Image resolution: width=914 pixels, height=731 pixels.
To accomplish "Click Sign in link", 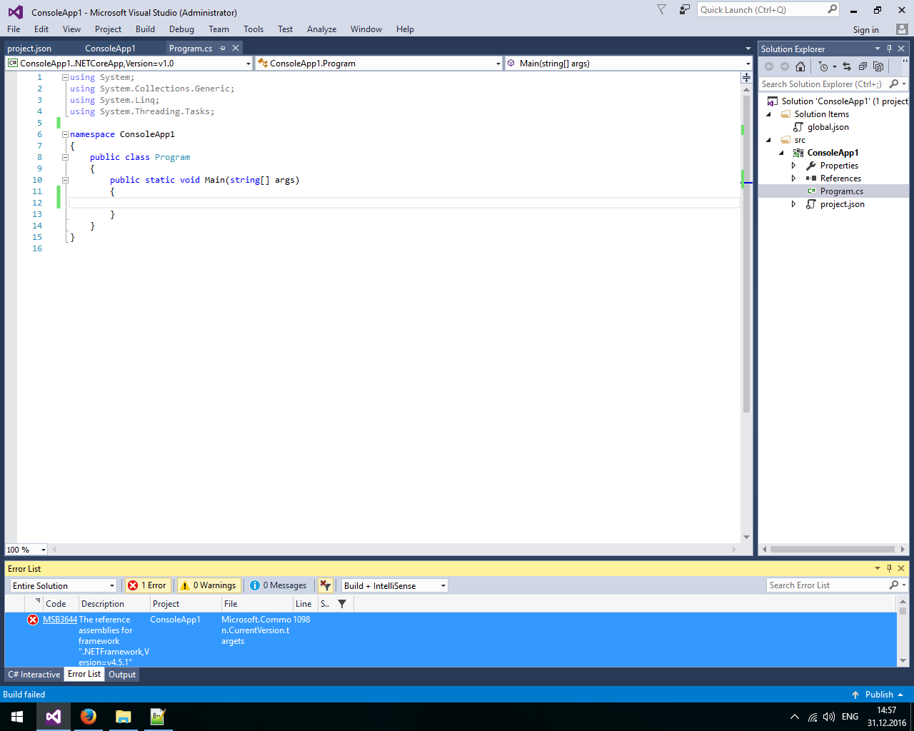I will tap(865, 30).
